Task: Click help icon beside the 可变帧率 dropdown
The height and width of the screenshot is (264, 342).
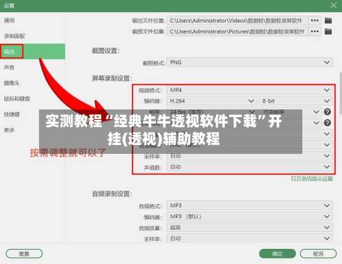Action: pyautogui.click(x=328, y=111)
